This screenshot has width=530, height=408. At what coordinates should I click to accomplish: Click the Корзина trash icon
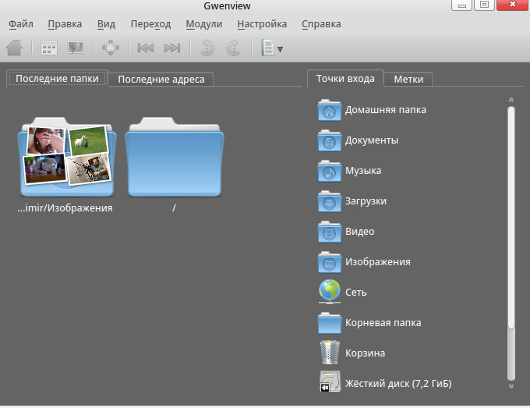(330, 353)
